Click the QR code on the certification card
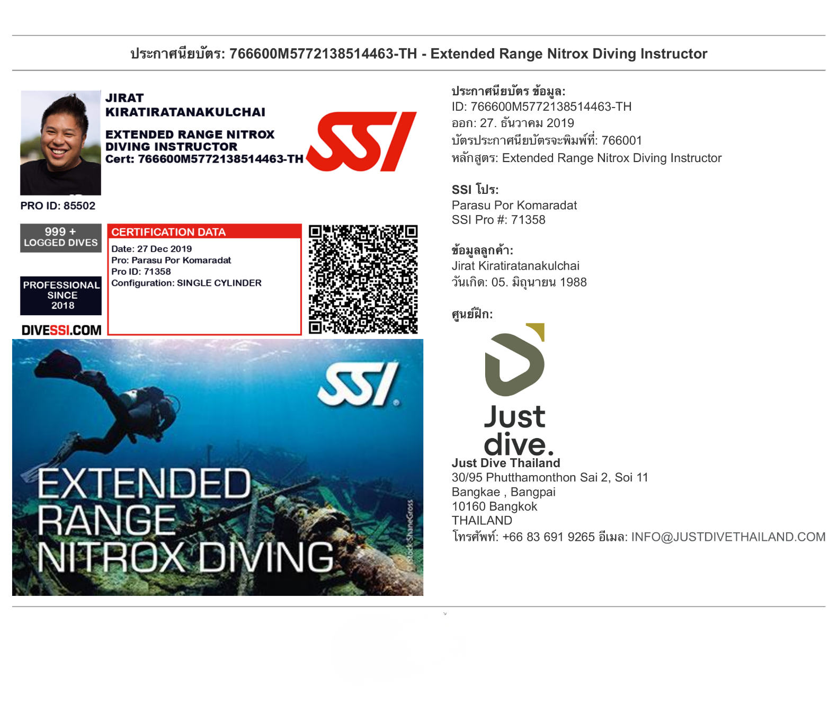Viewport: 838px width, 705px height. [363, 279]
